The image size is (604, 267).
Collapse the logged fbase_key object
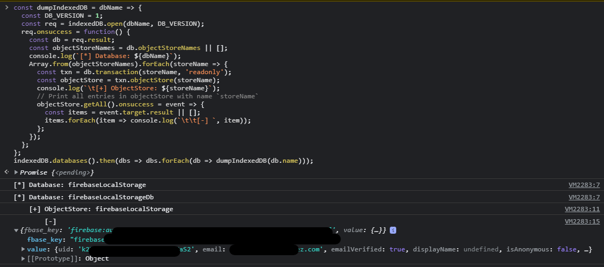pyautogui.click(x=16, y=230)
